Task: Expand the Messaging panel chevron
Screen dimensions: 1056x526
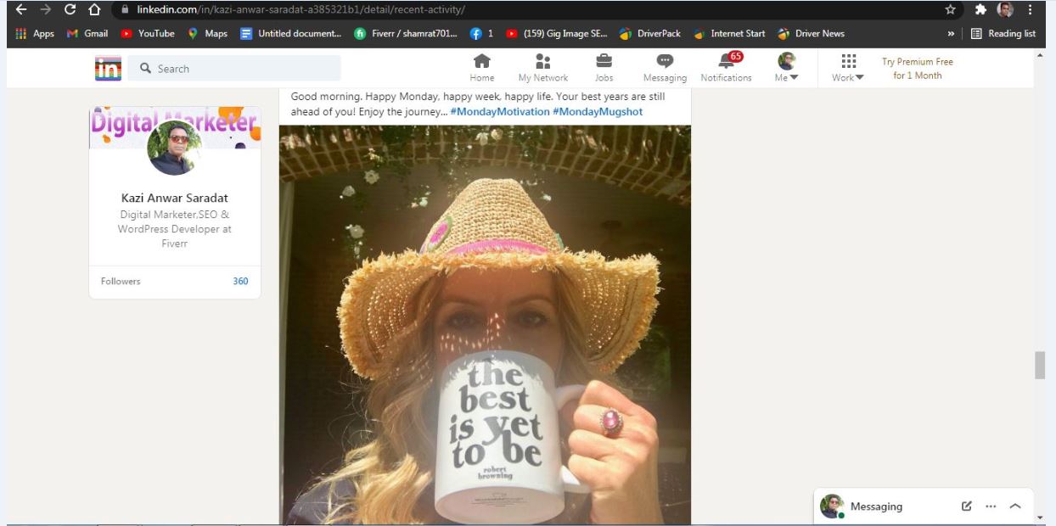Action: pos(1015,506)
